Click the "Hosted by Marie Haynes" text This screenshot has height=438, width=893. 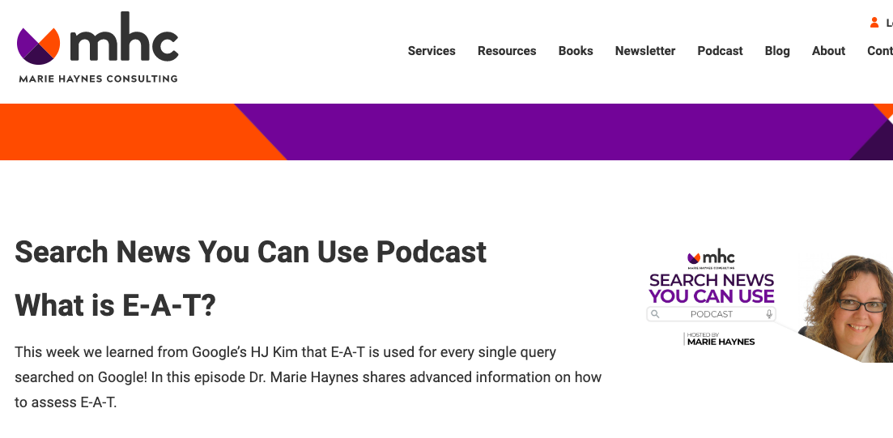(721, 339)
